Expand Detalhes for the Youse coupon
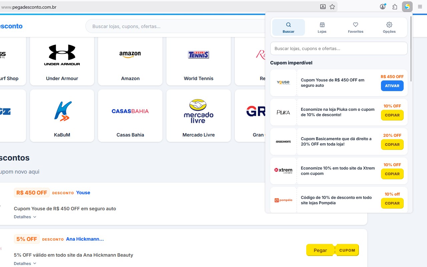The width and height of the screenshot is (427, 267). click(x=25, y=217)
